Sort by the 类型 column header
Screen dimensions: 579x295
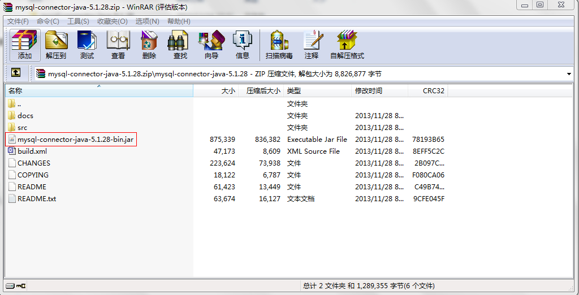tap(318, 91)
